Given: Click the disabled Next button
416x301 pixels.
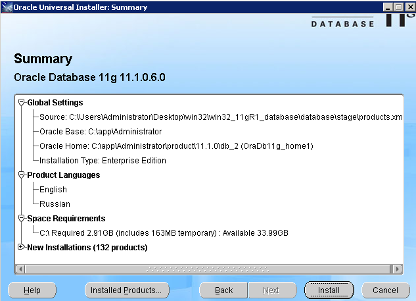Looking at the screenshot, I should [272, 290].
